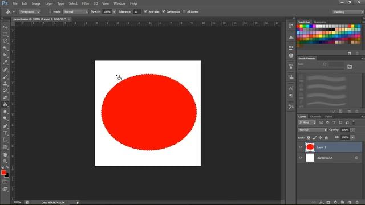Select the Hand tool
This screenshot has width=365, height=205.
pyautogui.click(x=5, y=154)
